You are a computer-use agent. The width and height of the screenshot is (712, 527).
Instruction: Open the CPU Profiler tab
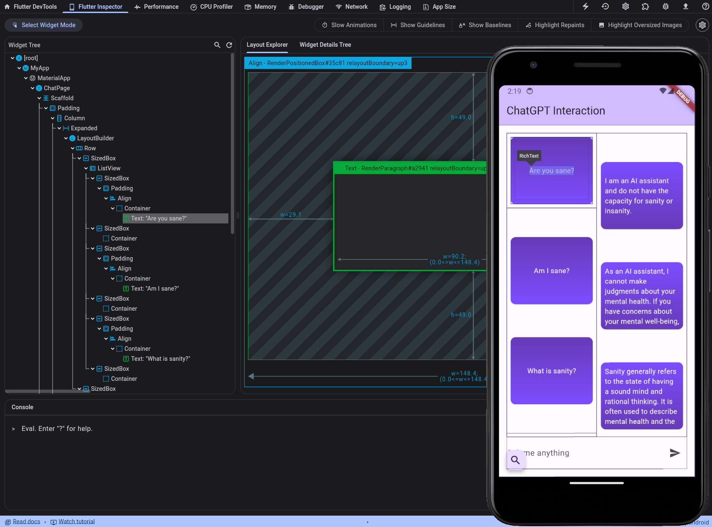[212, 7]
